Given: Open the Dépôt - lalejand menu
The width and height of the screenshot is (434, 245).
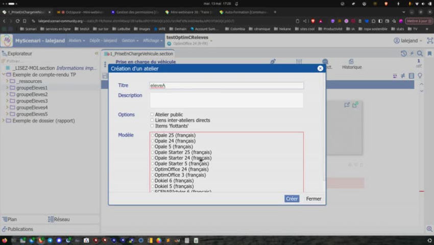Looking at the screenshot, I should click(x=103, y=40).
